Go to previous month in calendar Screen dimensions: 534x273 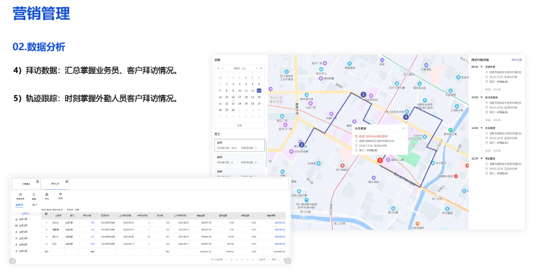[223, 68]
